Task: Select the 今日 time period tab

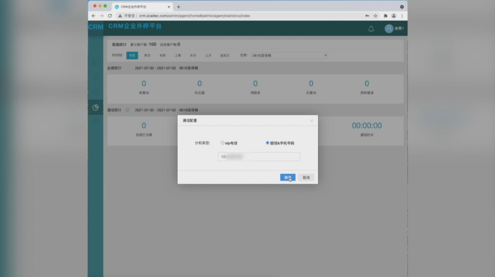Action: (x=132, y=55)
